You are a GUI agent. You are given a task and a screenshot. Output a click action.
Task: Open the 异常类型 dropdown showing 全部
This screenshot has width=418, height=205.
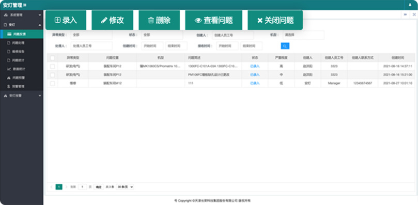91,35
